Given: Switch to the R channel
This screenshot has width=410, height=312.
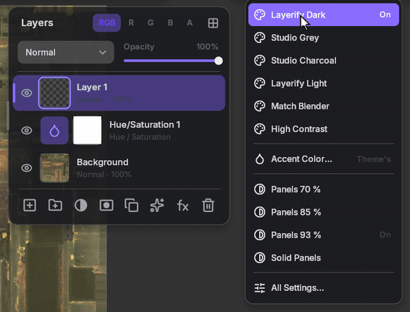Looking at the screenshot, I should pyautogui.click(x=131, y=23).
